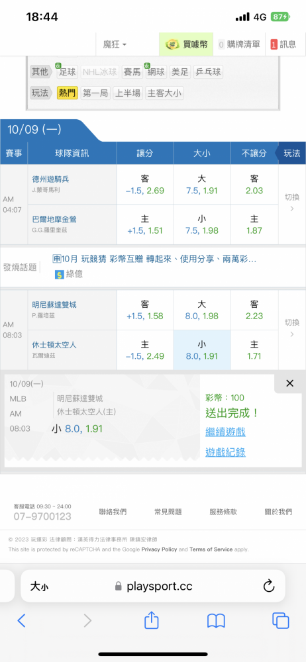The height and width of the screenshot is (662, 306).
Task: Pick 主 -1.5, 2.49 handicap cell
Action: 145,350
